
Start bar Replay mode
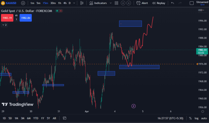[159, 3]
